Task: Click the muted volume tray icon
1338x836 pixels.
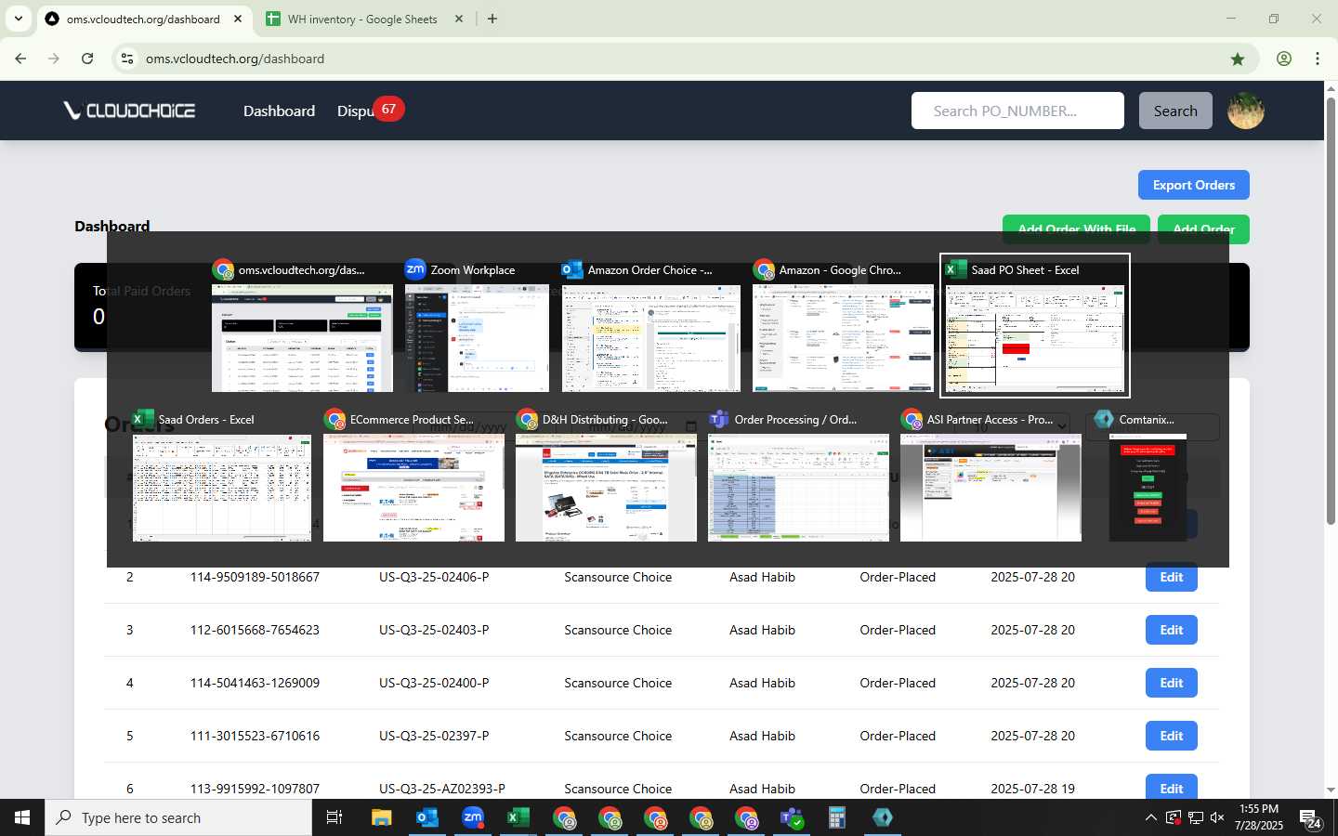Action: click(1217, 817)
